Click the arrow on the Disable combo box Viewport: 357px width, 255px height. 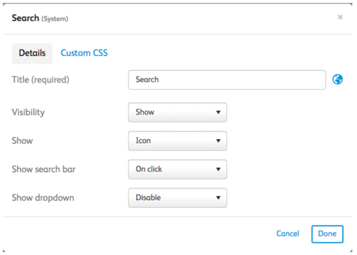(218, 197)
